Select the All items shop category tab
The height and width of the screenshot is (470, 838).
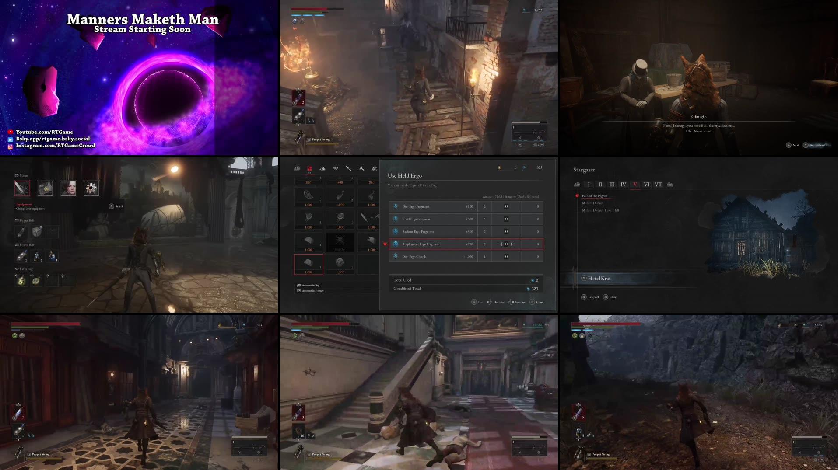[309, 169]
